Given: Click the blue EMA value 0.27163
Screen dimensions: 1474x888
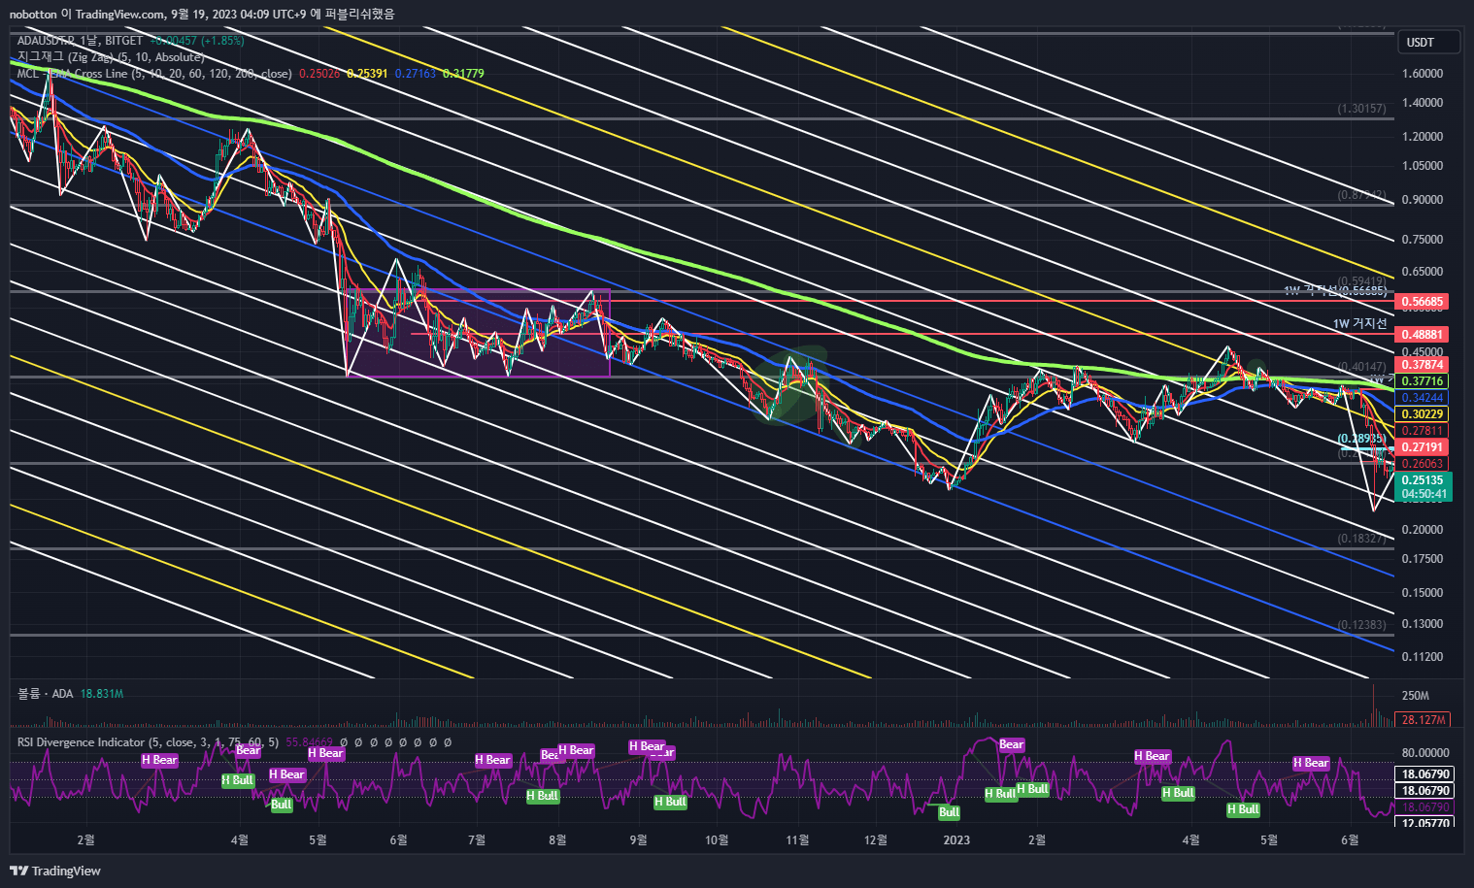Looking at the screenshot, I should tap(415, 74).
